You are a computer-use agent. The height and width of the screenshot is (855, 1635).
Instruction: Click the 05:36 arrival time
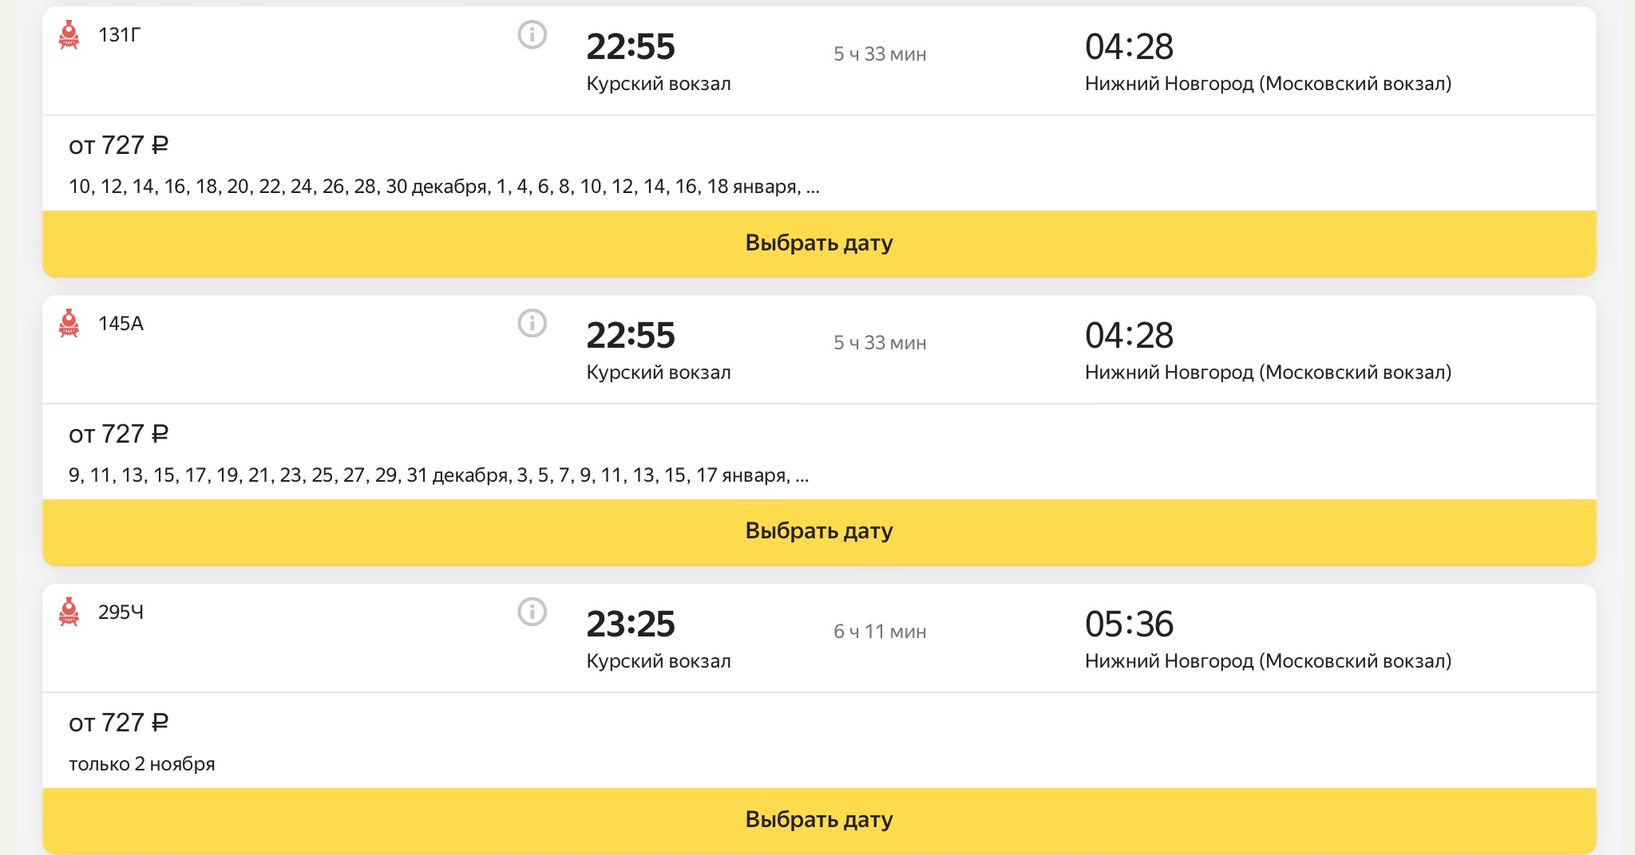1129,625
